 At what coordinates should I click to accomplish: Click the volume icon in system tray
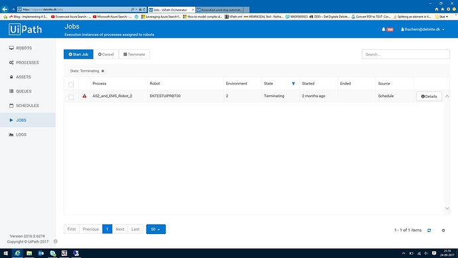[426, 253]
